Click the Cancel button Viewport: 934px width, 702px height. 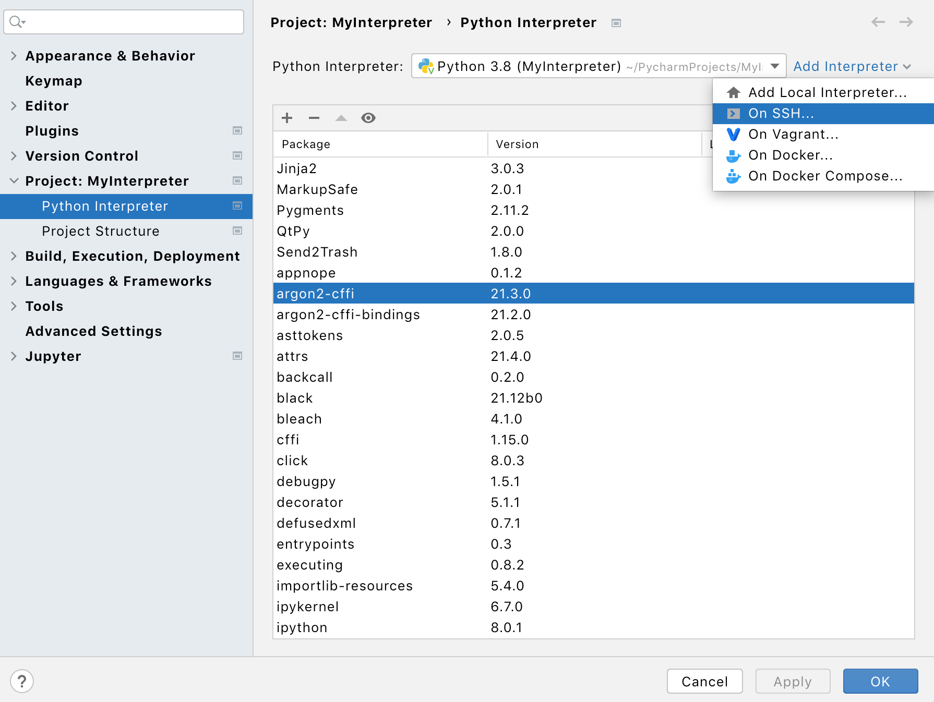[704, 681]
